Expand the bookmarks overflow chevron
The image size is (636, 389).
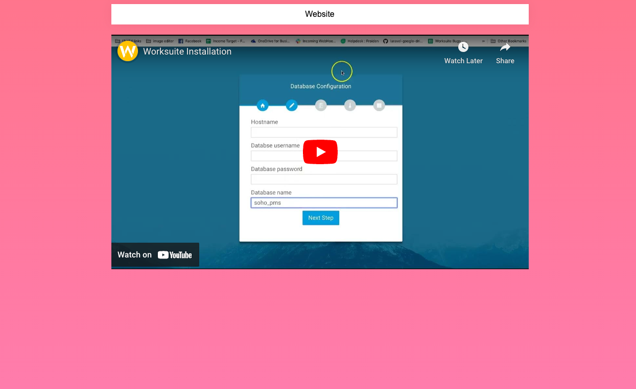point(483,41)
